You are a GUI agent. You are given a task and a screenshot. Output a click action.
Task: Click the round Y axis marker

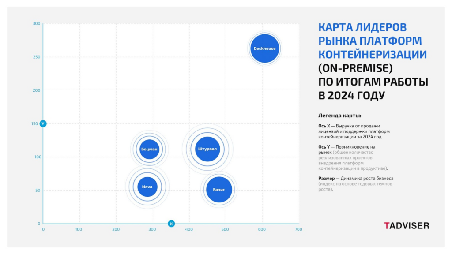43,123
